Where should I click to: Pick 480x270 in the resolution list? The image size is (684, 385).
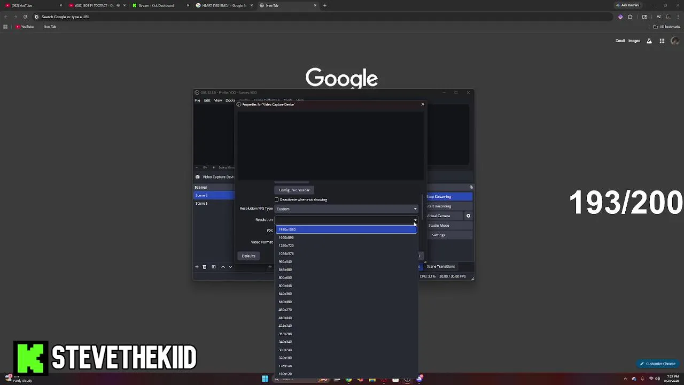[346, 310]
